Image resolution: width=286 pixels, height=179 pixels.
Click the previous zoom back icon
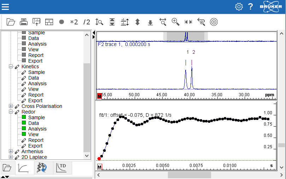(201, 22)
